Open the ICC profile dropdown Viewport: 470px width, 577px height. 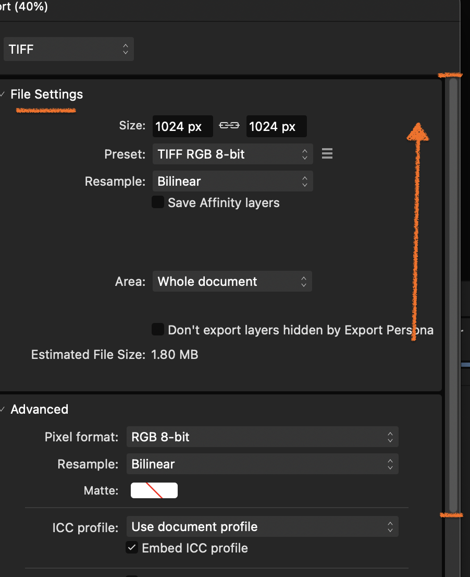[x=263, y=526]
